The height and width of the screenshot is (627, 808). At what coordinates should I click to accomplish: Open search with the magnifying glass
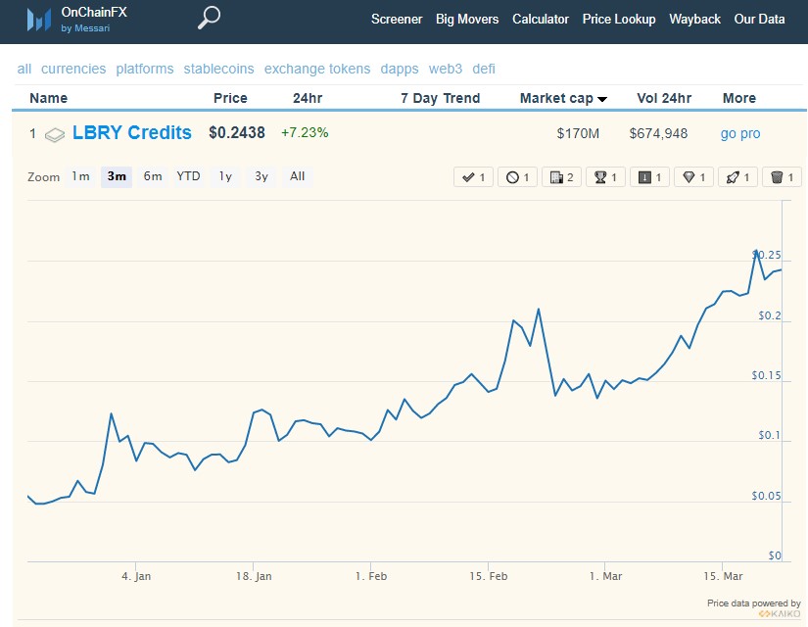tap(209, 18)
